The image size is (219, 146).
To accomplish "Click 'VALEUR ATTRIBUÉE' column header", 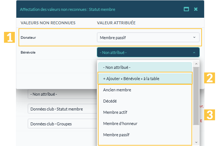I will click(x=116, y=23).
